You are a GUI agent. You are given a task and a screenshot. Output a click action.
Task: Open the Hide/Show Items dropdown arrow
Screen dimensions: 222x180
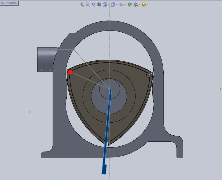tap(125, 5)
